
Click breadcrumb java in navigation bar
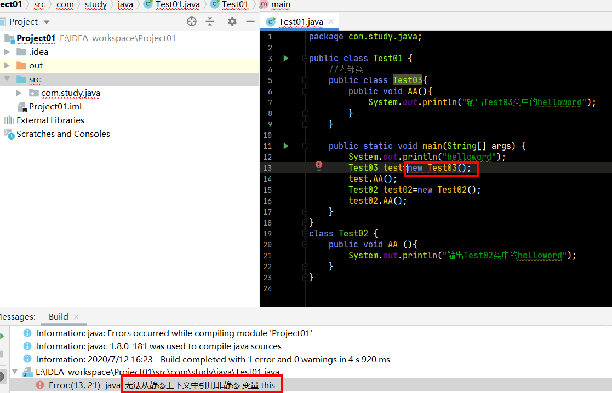(x=125, y=5)
